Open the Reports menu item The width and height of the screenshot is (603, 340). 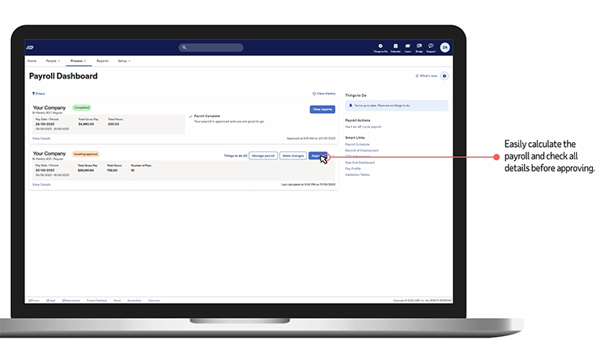pos(102,60)
